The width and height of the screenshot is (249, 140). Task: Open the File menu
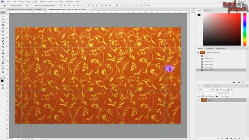[x=9, y=2]
